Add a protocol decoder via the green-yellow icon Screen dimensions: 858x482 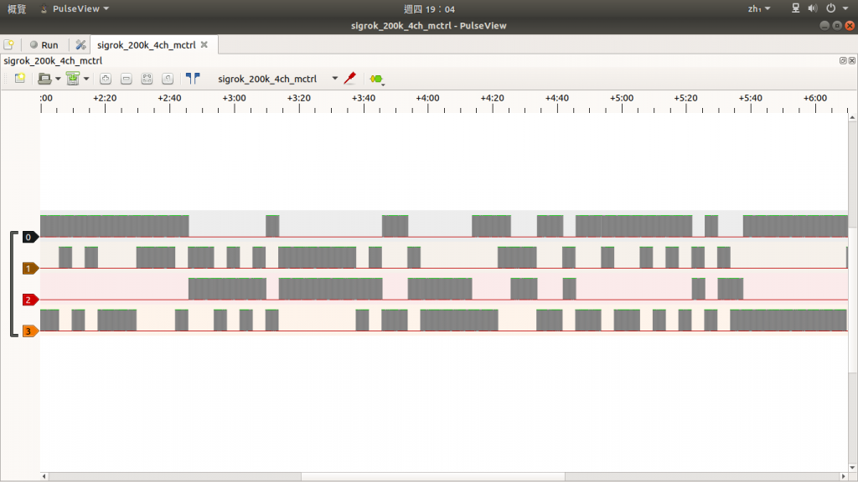(376, 79)
